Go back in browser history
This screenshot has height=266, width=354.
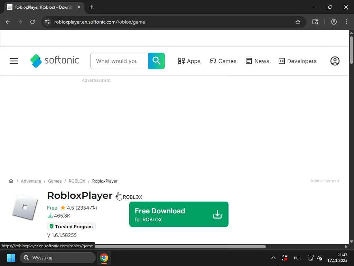coord(8,22)
